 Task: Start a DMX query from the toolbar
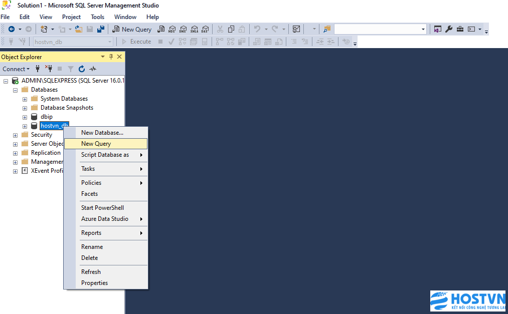pos(183,29)
